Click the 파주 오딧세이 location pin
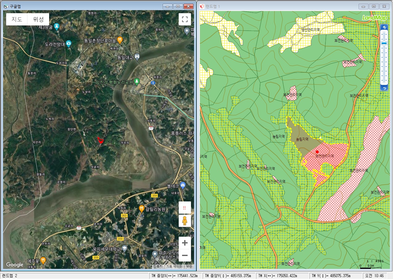 coord(155,254)
